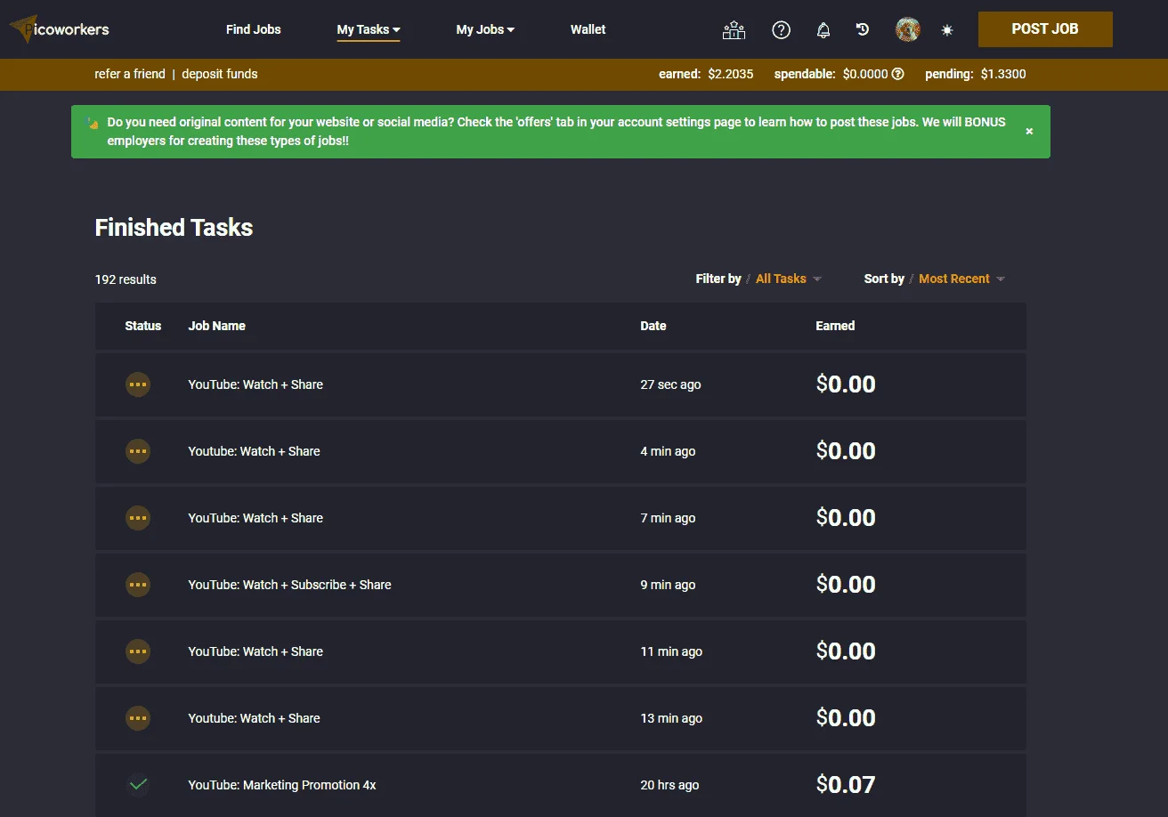The height and width of the screenshot is (817, 1168).
Task: Open the Sort by Most Recent dropdown
Action: coord(961,279)
